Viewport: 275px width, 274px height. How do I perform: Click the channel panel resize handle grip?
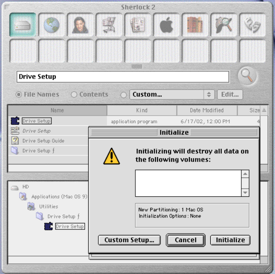tap(137, 67)
